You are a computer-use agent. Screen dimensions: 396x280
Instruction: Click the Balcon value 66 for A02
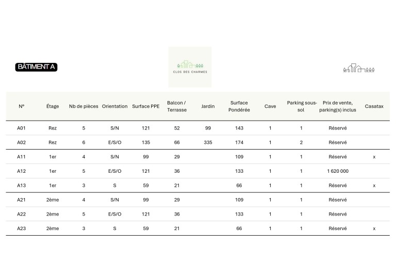pos(177,142)
